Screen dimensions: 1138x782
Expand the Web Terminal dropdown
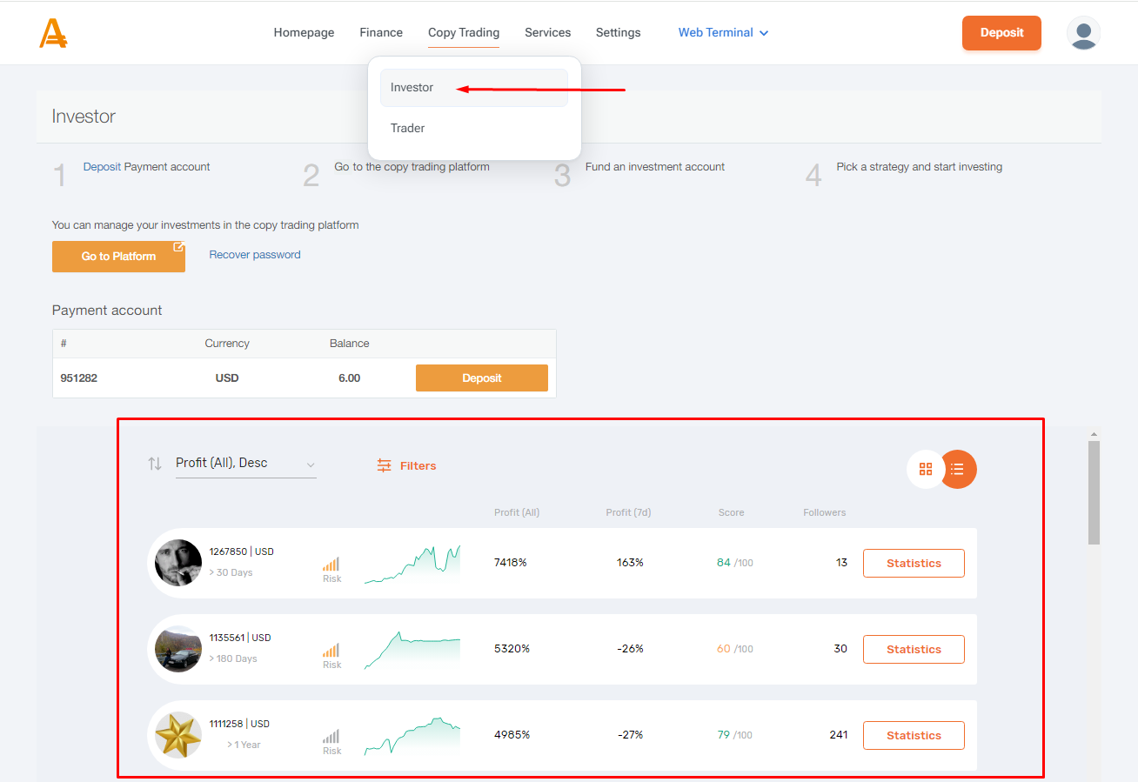(723, 33)
